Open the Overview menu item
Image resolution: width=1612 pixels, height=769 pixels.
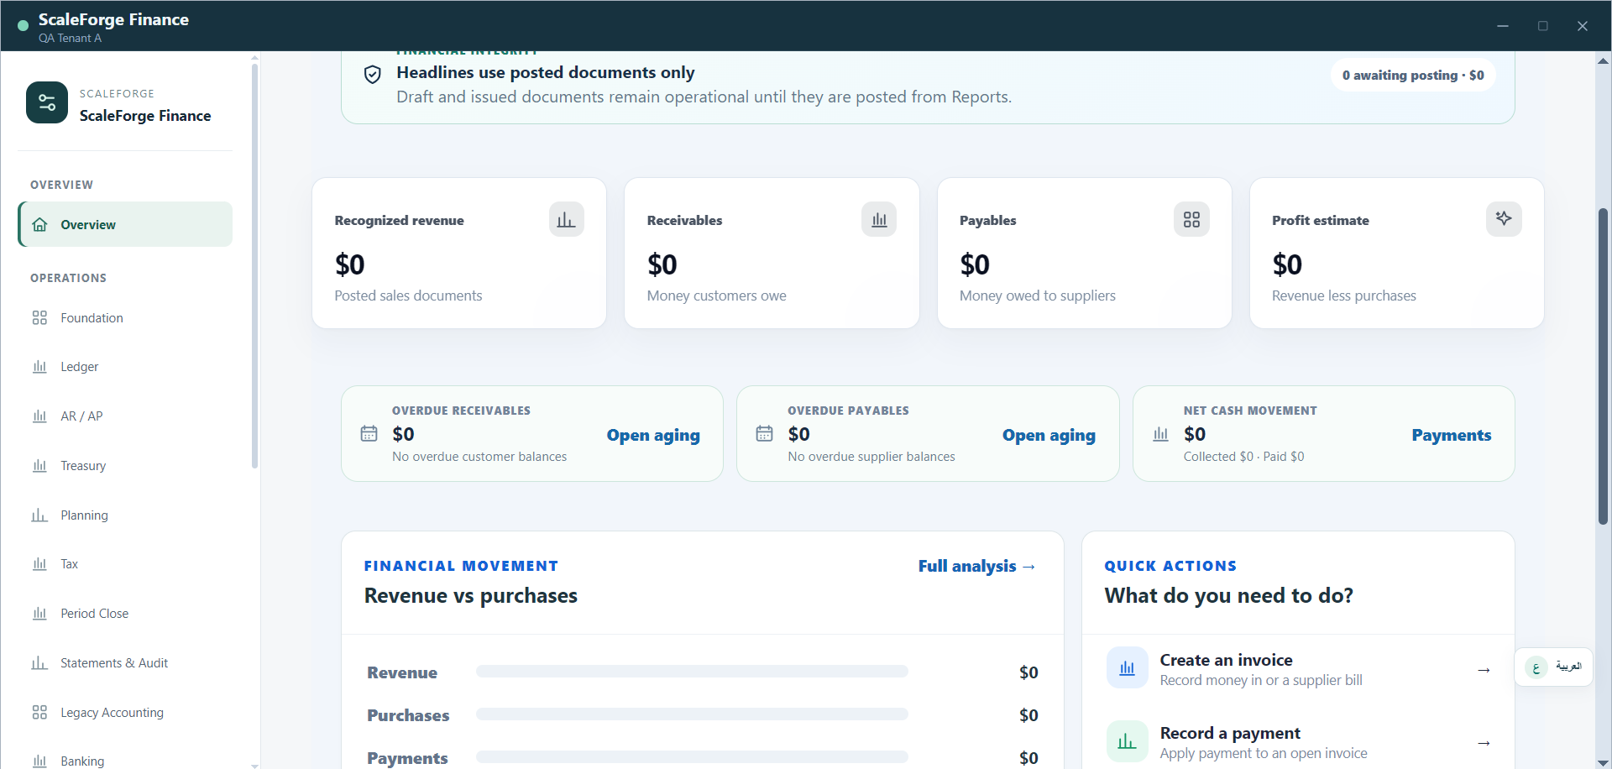click(125, 224)
